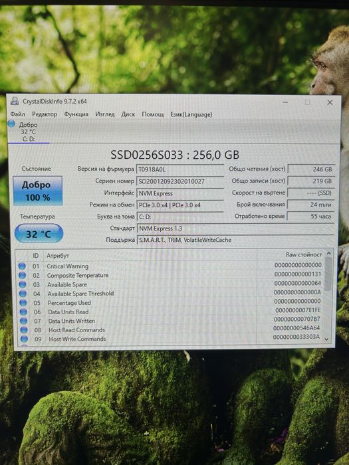
Task: Click the attribute list scrollbar down arrow
Action: click(x=327, y=339)
